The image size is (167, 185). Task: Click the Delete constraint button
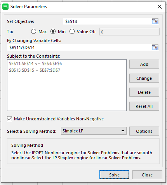[144, 92]
